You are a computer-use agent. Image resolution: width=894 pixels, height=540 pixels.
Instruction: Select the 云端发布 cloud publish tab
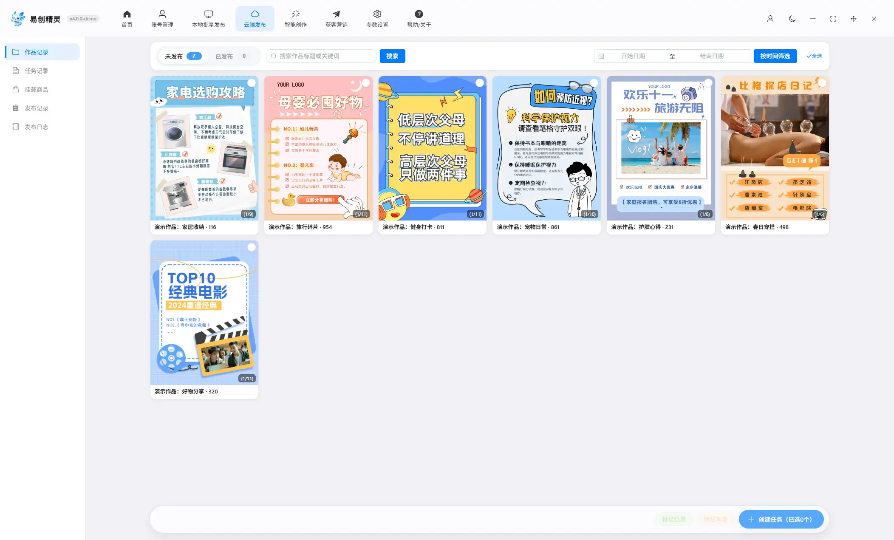pos(255,19)
